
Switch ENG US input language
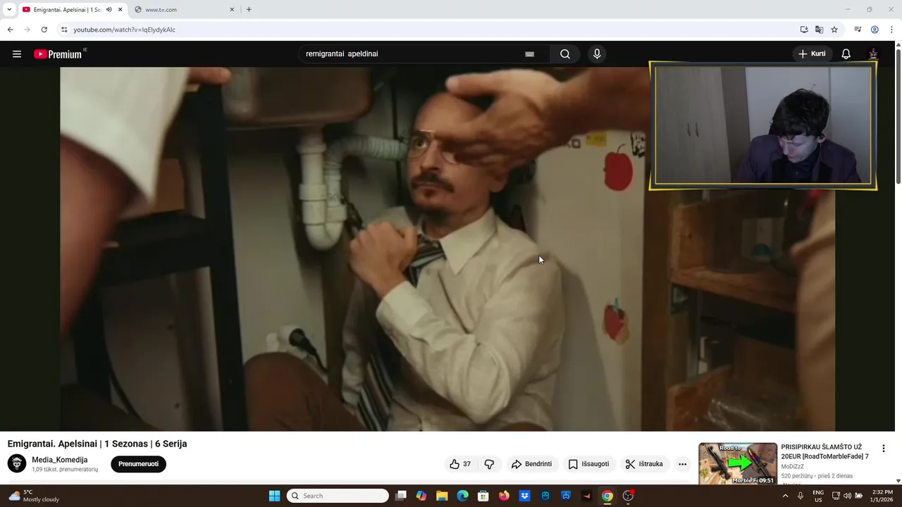pyautogui.click(x=818, y=496)
